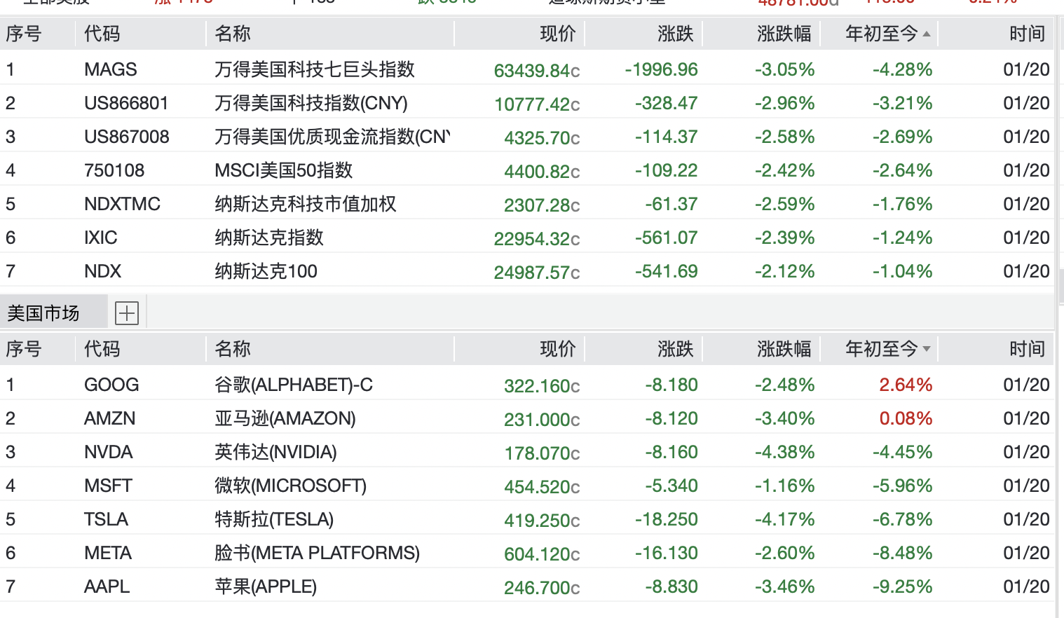Image resolution: width=1064 pixels, height=618 pixels.
Task: Sort lower table by 现价 column header
Action: (557, 349)
